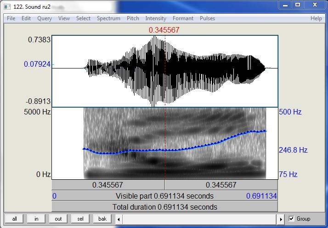
Task: Open the Select menu
Action: [83, 18]
